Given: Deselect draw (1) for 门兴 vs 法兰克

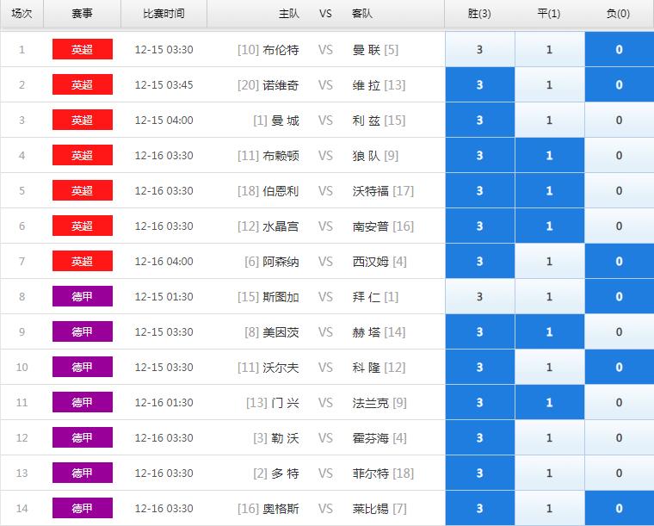Looking at the screenshot, I should tap(549, 403).
